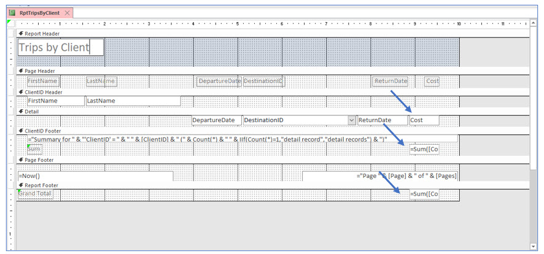Image resolution: width=544 pixels, height=254 pixels.
Task: Select Sum label in ClientID Footer
Action: coord(34,149)
